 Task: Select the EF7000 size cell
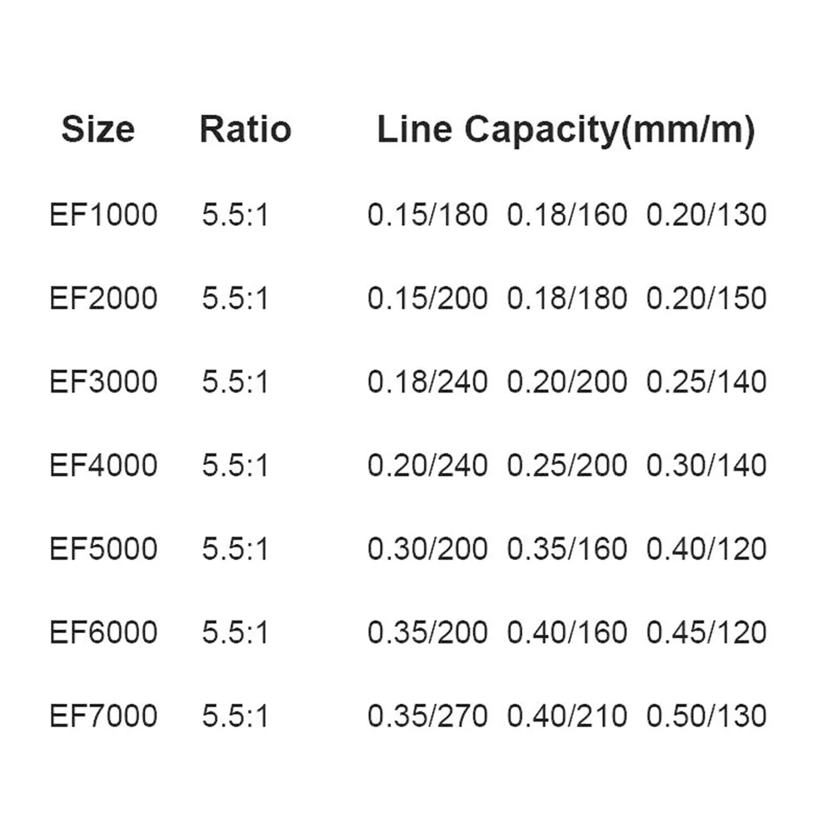coord(103,716)
